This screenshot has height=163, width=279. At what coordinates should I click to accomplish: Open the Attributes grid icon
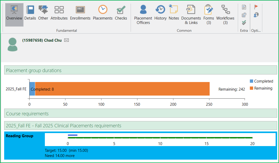[59, 9]
